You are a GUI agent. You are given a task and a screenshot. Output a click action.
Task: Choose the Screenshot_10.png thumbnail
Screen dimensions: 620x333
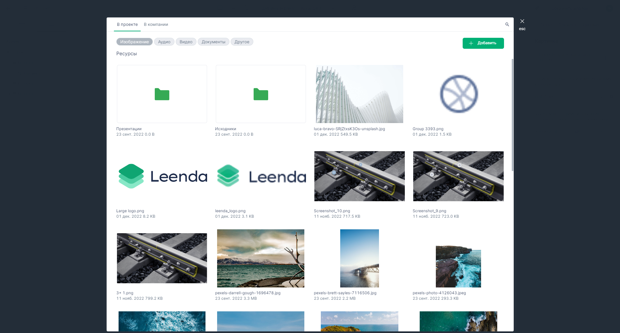coord(359,176)
